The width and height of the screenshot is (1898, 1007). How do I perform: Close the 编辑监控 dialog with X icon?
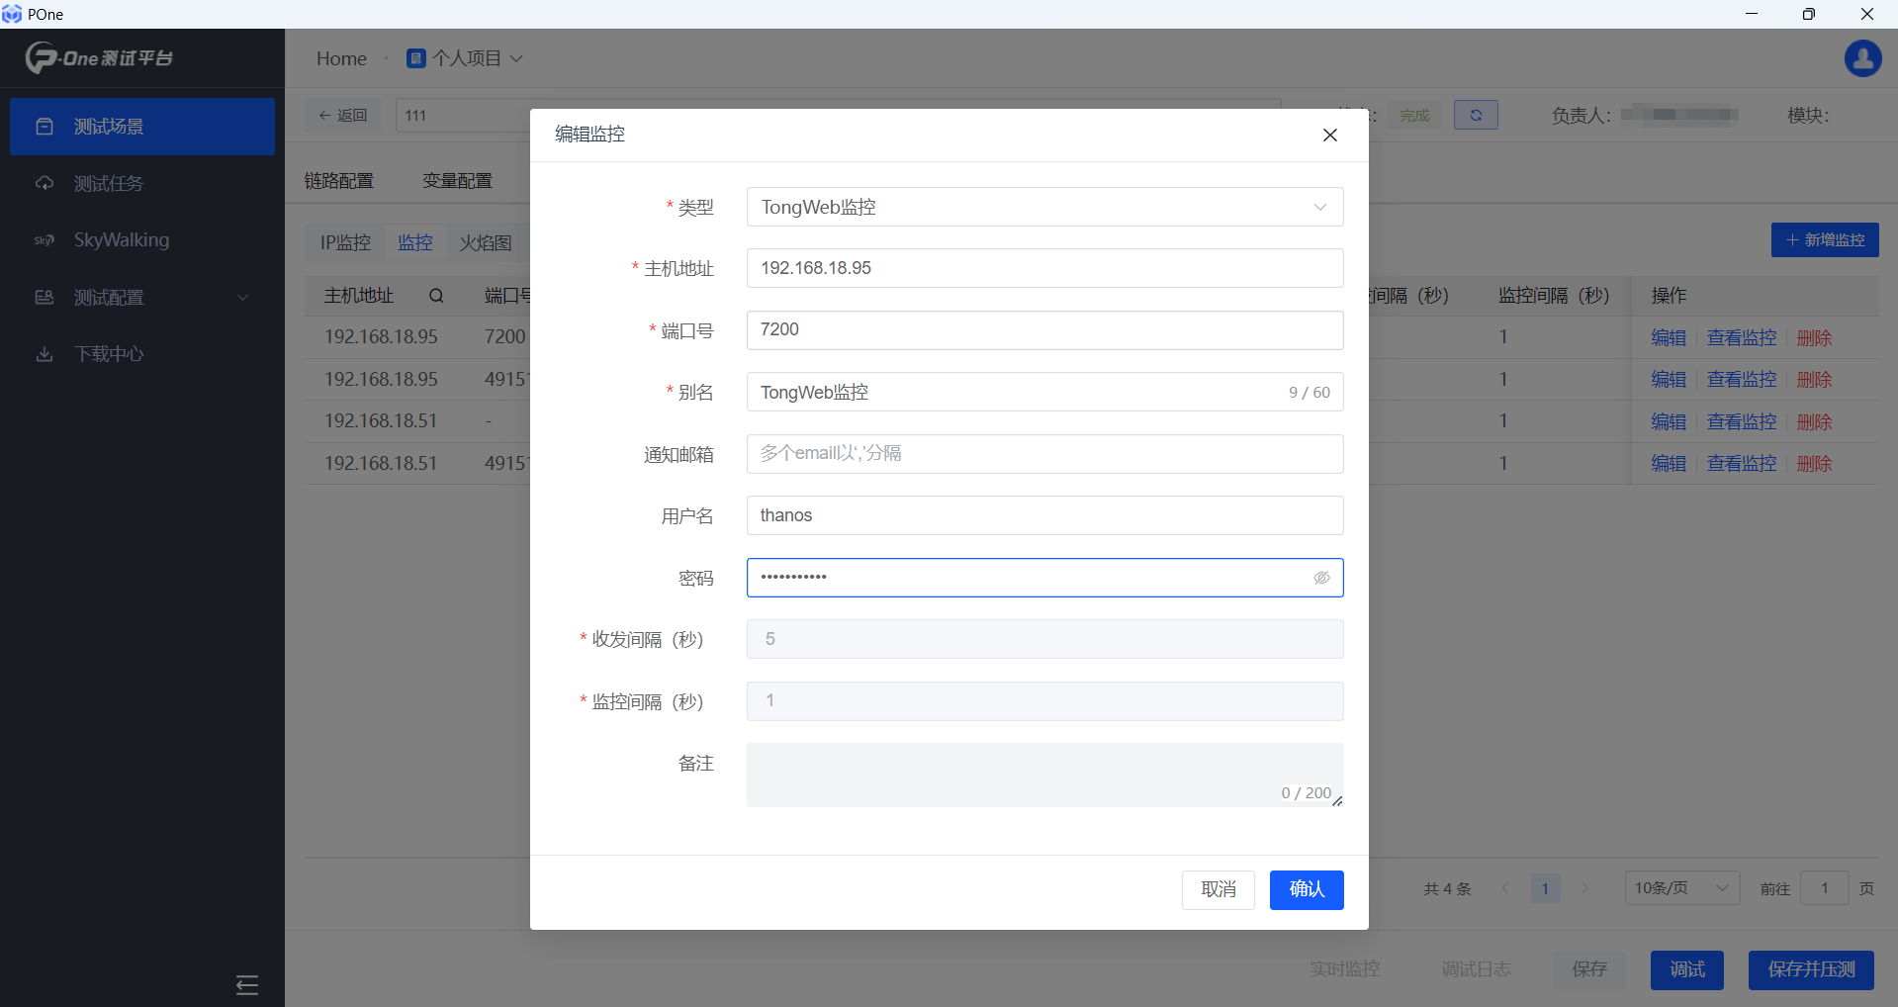click(x=1329, y=135)
